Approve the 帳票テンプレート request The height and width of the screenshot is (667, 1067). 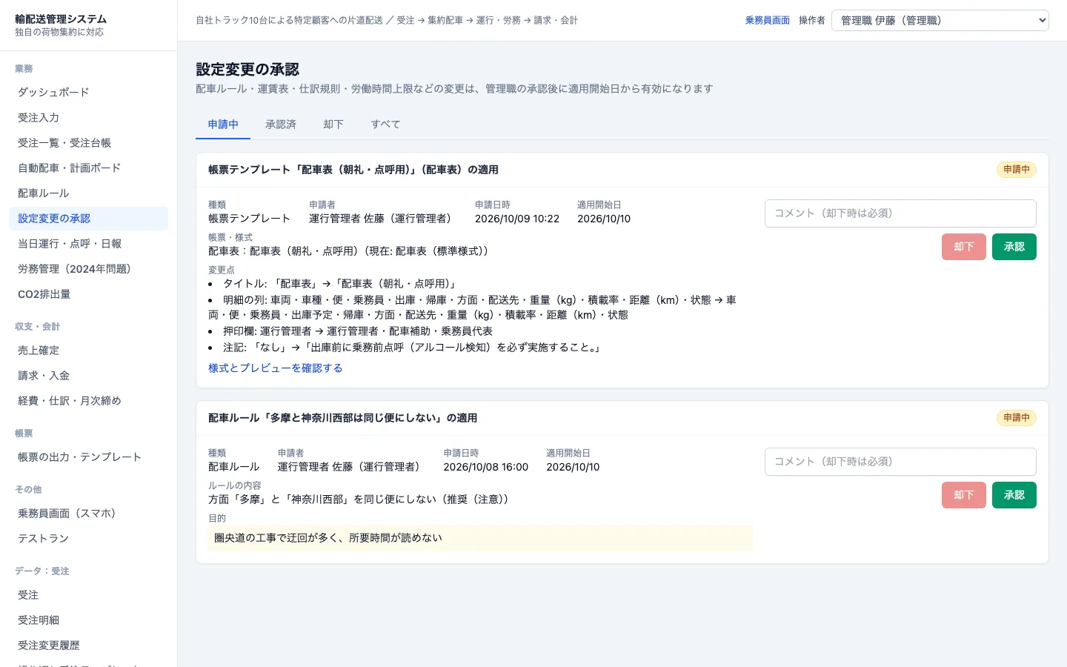(1014, 247)
